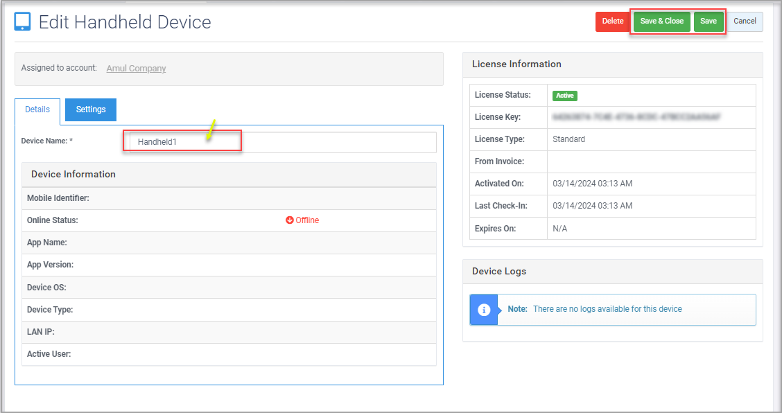Click the Mobile Identifier row label

click(58, 198)
